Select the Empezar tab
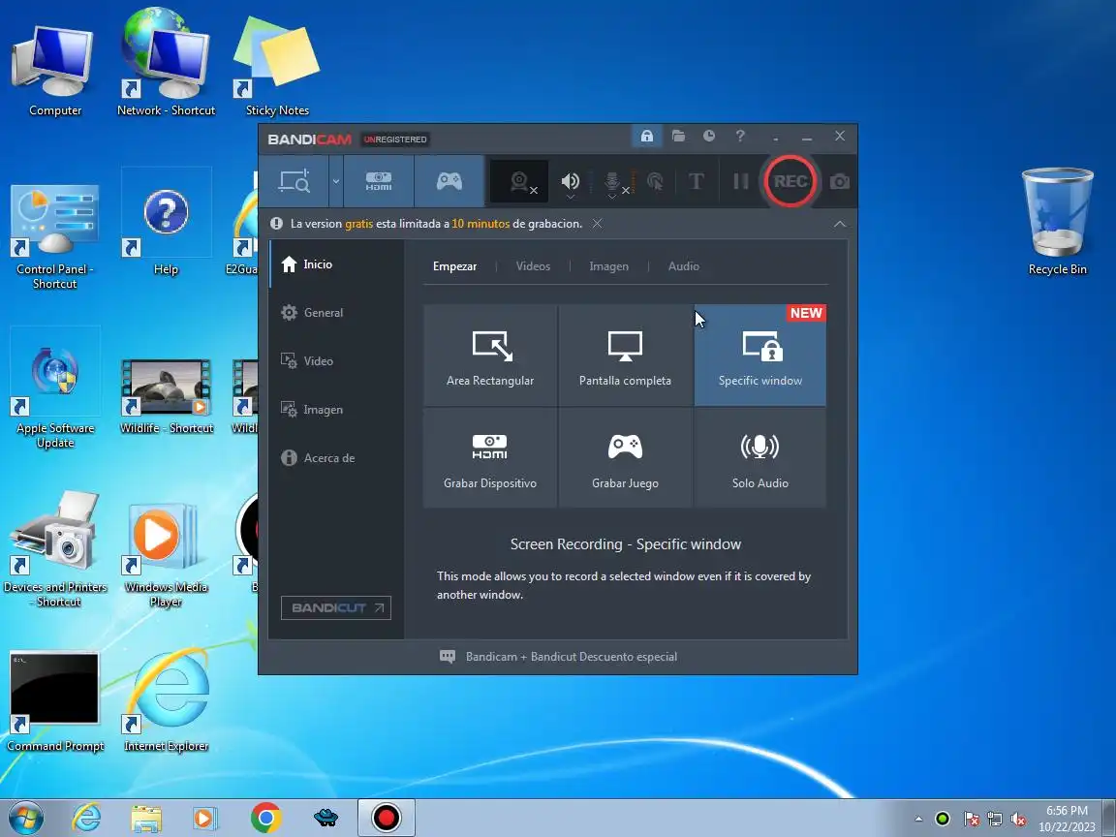Image resolution: width=1116 pixels, height=837 pixels. click(454, 266)
